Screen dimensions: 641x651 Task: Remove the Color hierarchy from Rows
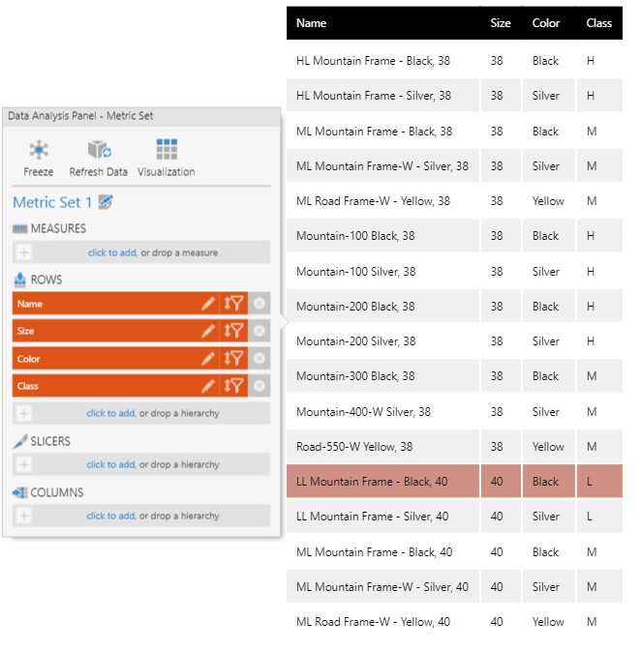[x=259, y=359]
